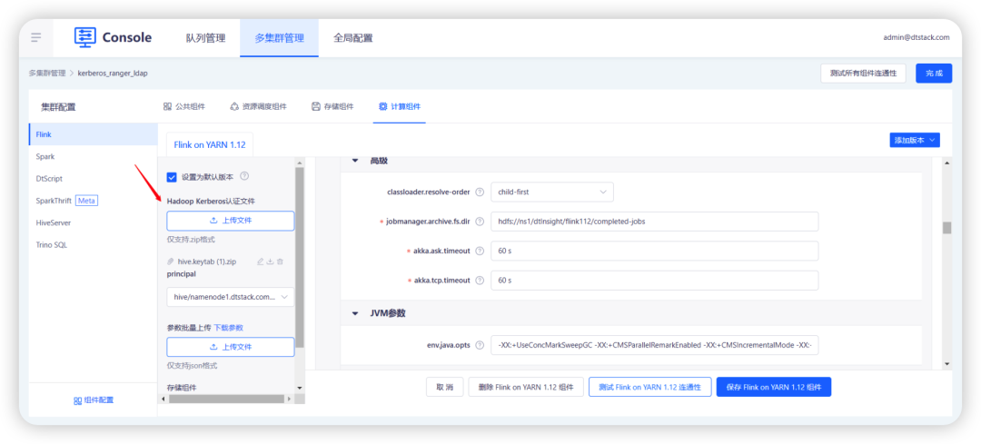981x444 pixels.
Task: Click edit pencil icon for hive.keytab zip
Action: 261,262
